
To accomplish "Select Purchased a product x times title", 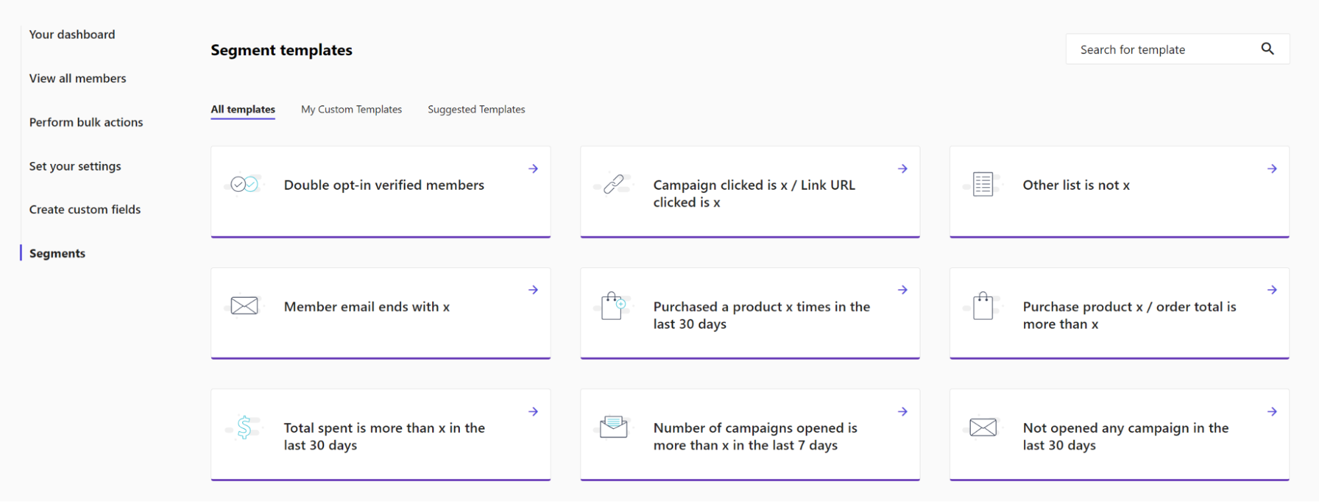I will click(x=761, y=315).
